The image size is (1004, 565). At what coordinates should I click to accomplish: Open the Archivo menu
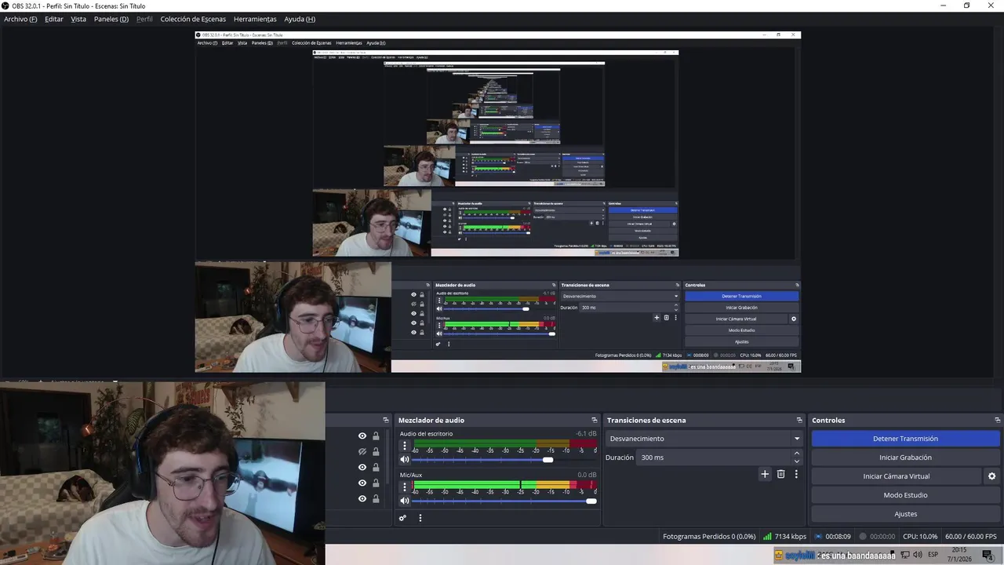(x=20, y=19)
